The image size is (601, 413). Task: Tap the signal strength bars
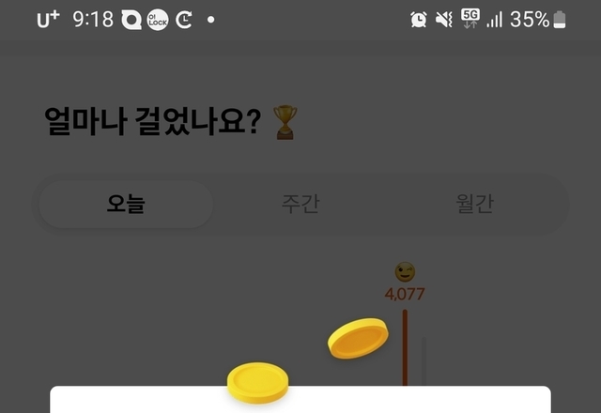tap(495, 19)
